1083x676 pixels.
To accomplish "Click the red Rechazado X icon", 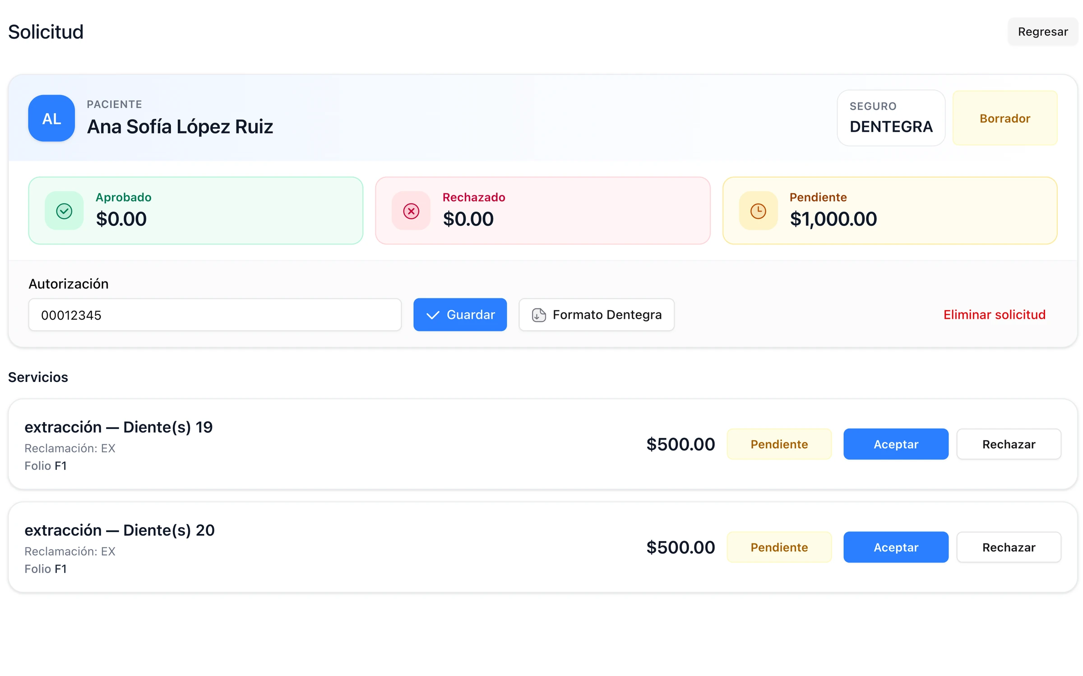I will point(411,211).
